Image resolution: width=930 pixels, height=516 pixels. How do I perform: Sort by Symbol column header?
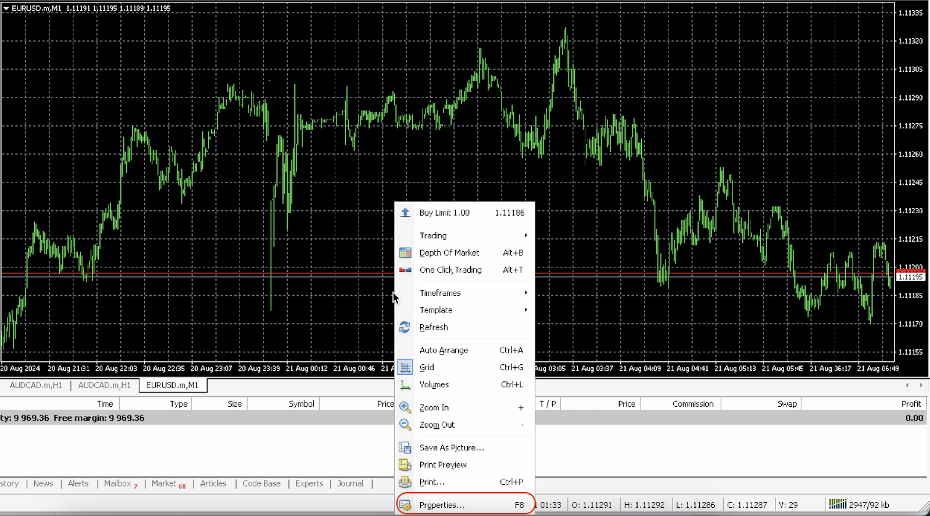[284, 404]
